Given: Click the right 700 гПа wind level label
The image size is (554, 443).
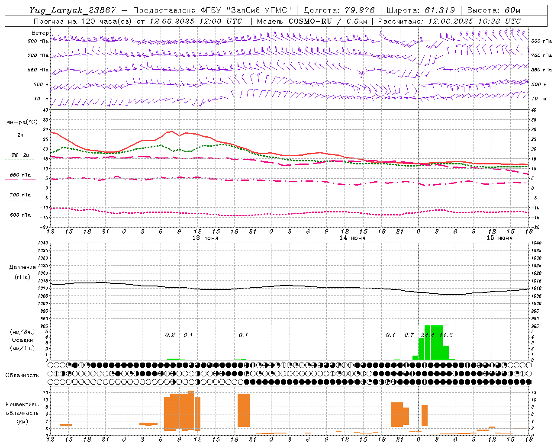Looking at the screenshot, I should 541,55.
